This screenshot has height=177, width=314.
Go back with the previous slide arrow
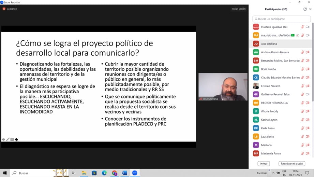[3, 139]
